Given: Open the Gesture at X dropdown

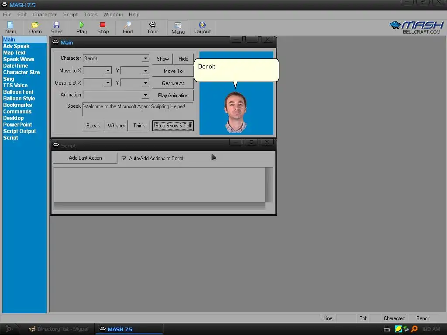Looking at the screenshot, I should pyautogui.click(x=108, y=82).
